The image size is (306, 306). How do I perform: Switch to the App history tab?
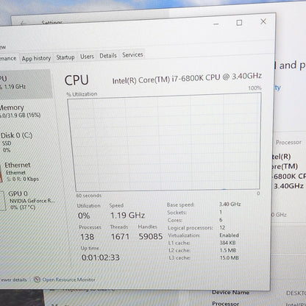click(x=36, y=59)
